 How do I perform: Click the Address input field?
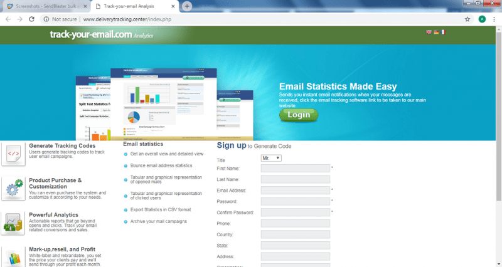pyautogui.click(x=295, y=256)
